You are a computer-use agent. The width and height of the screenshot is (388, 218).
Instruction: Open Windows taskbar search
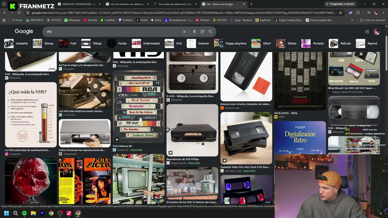point(15,213)
